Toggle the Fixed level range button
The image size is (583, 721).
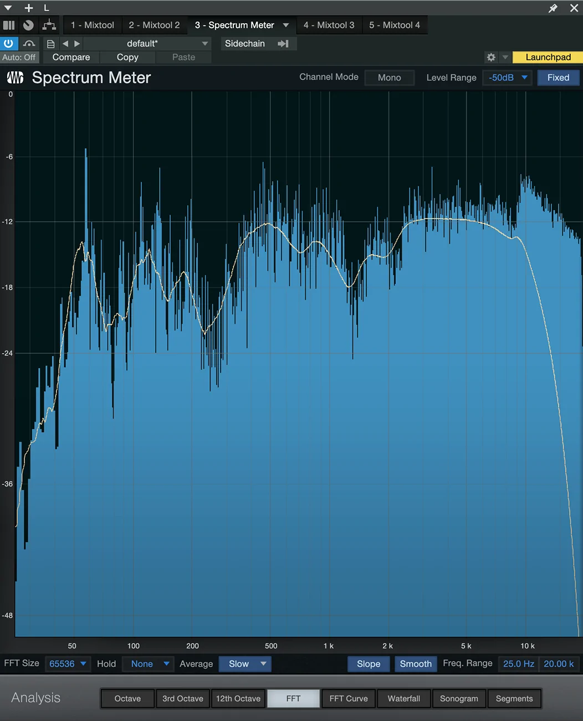point(558,78)
